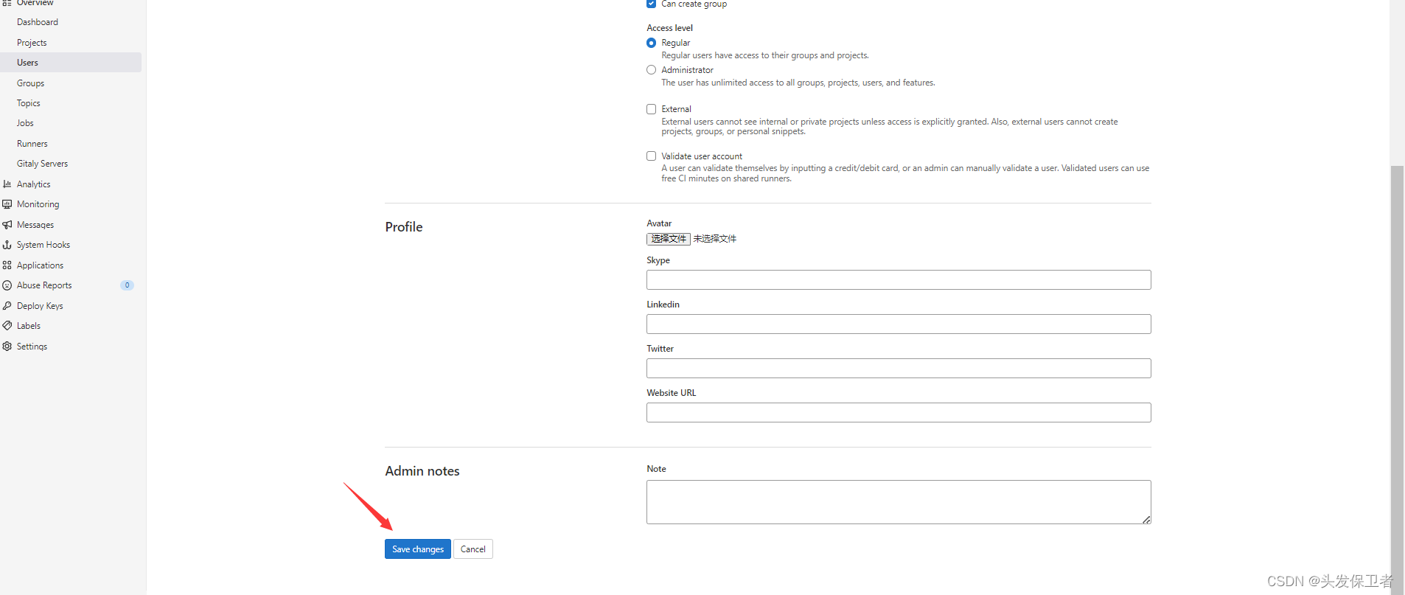Click the Deploy Keys key icon
Image resolution: width=1405 pixels, height=595 pixels.
tap(7, 306)
